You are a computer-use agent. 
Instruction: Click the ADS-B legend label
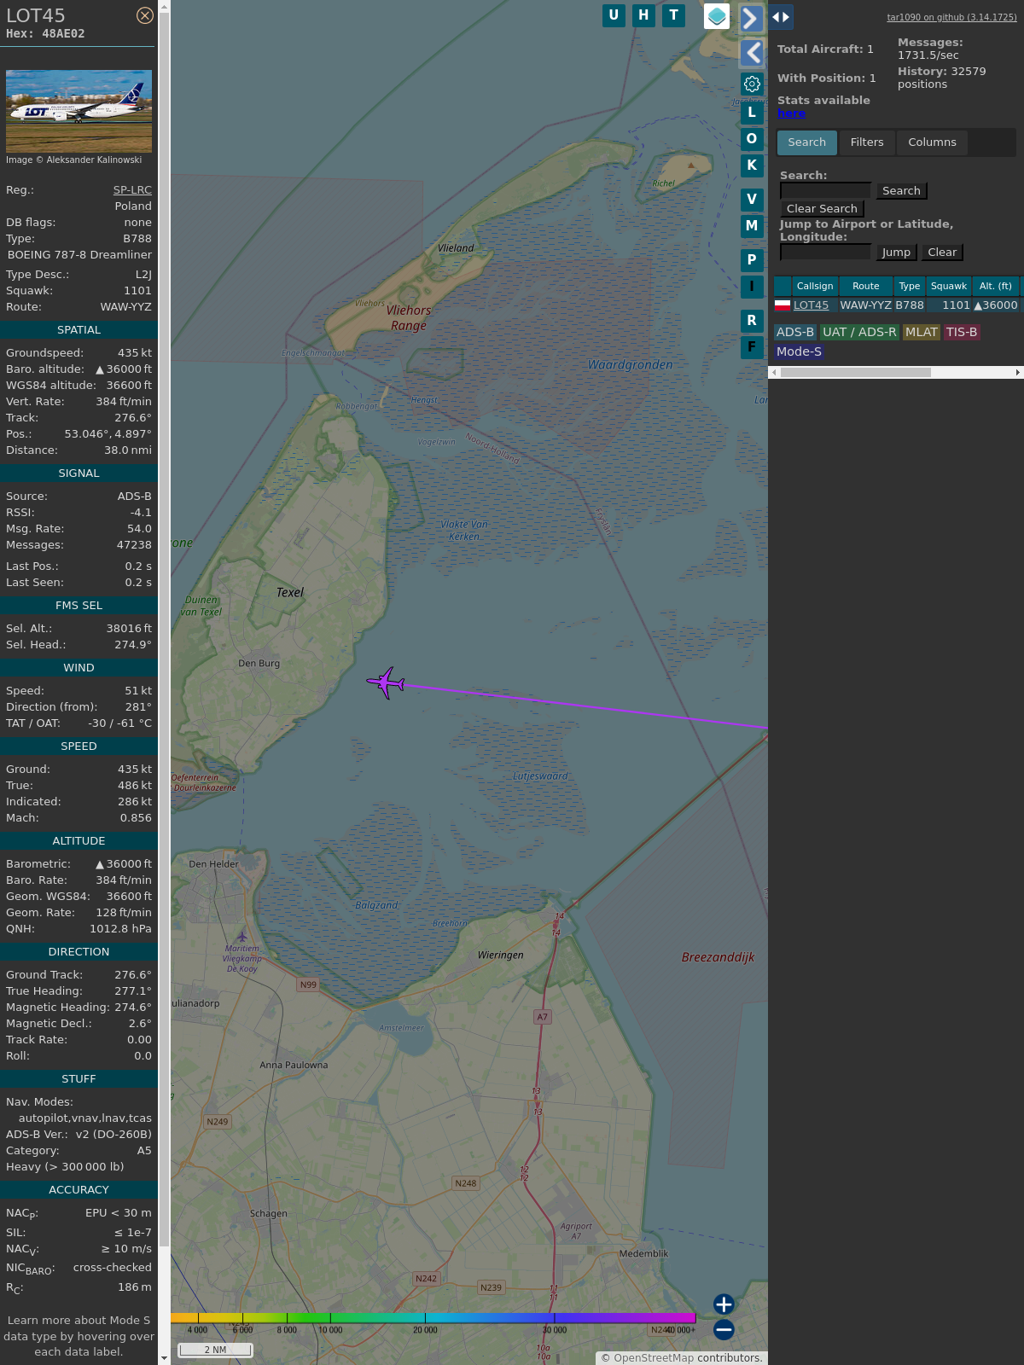[x=795, y=332]
